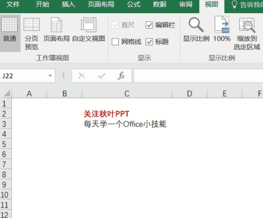Open the File (文件) tab
This screenshot has height=218, width=263.
[x=13, y=4]
